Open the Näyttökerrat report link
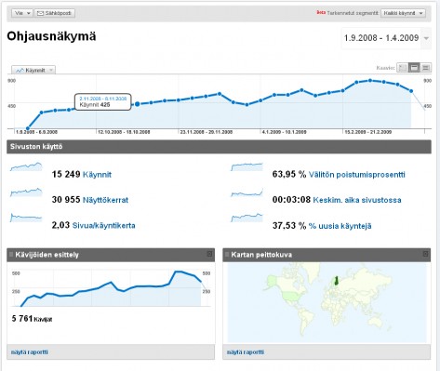Viewport: 440px width, 371px height. coord(105,200)
